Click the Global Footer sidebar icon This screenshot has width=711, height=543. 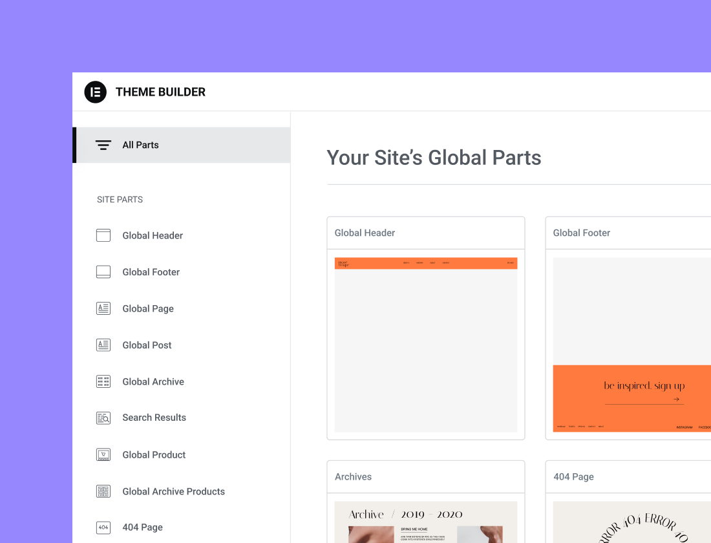pyautogui.click(x=103, y=272)
